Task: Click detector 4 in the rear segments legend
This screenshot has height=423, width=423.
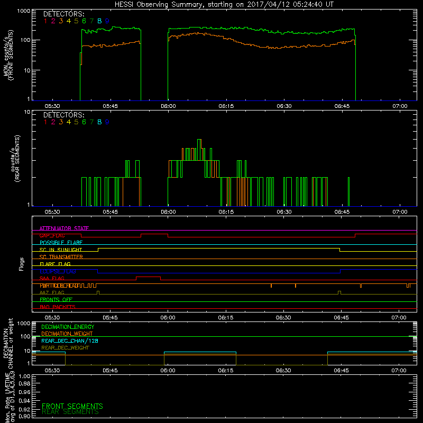Action: 69,122
